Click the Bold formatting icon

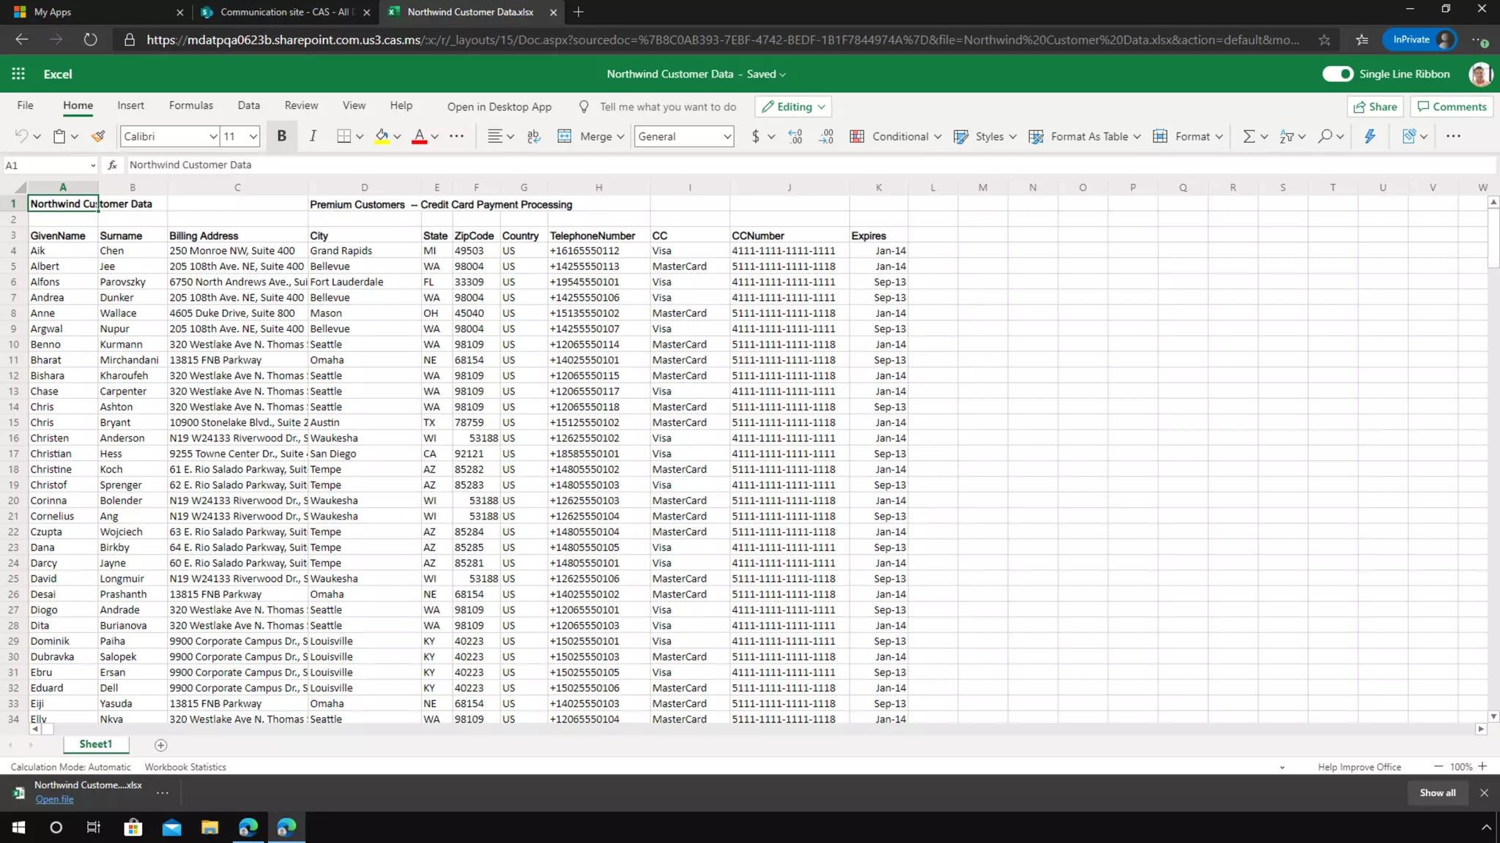tap(281, 136)
